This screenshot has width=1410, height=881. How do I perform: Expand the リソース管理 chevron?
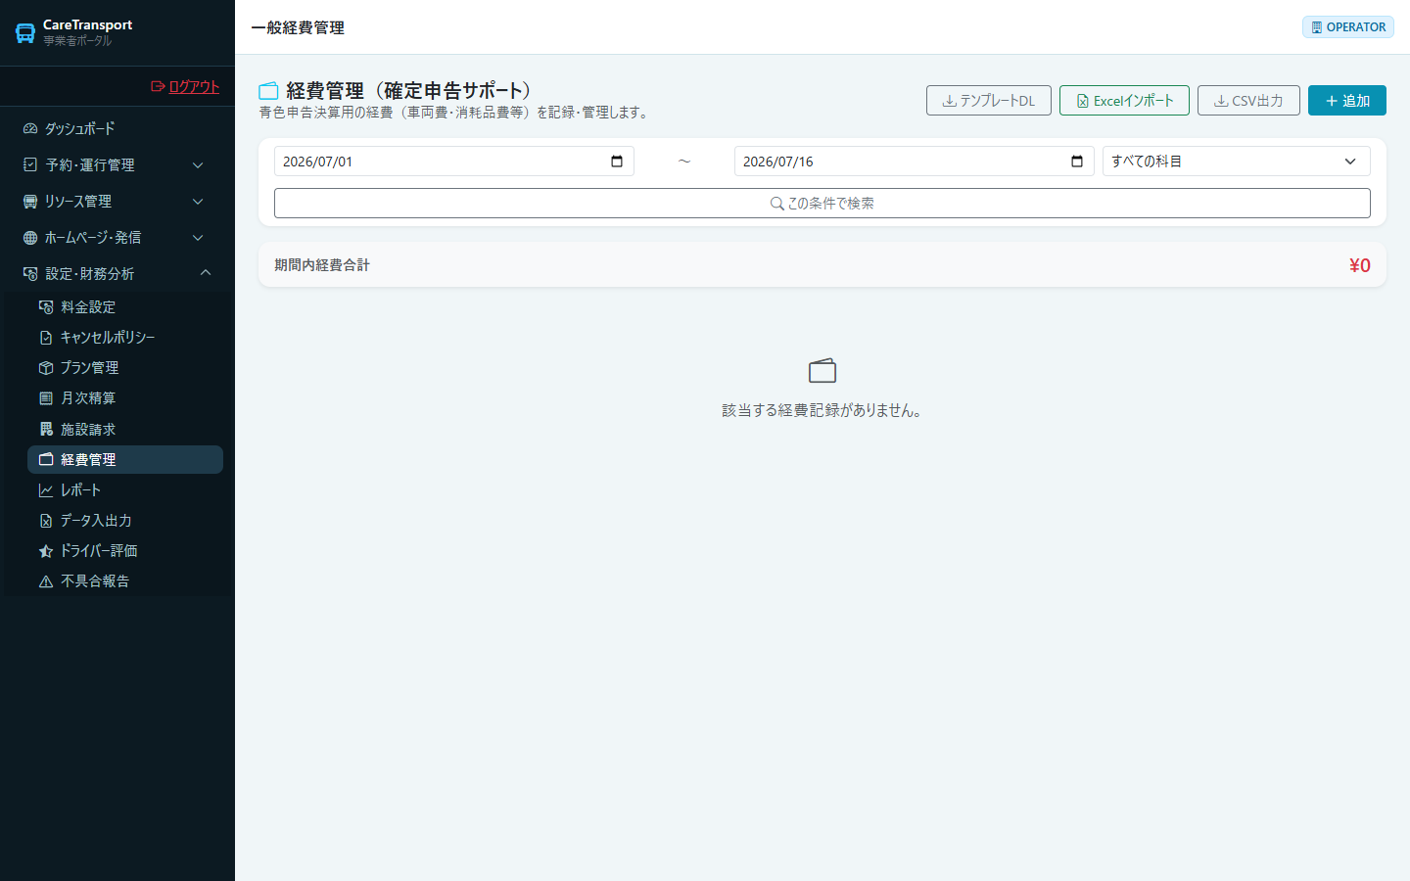198,201
